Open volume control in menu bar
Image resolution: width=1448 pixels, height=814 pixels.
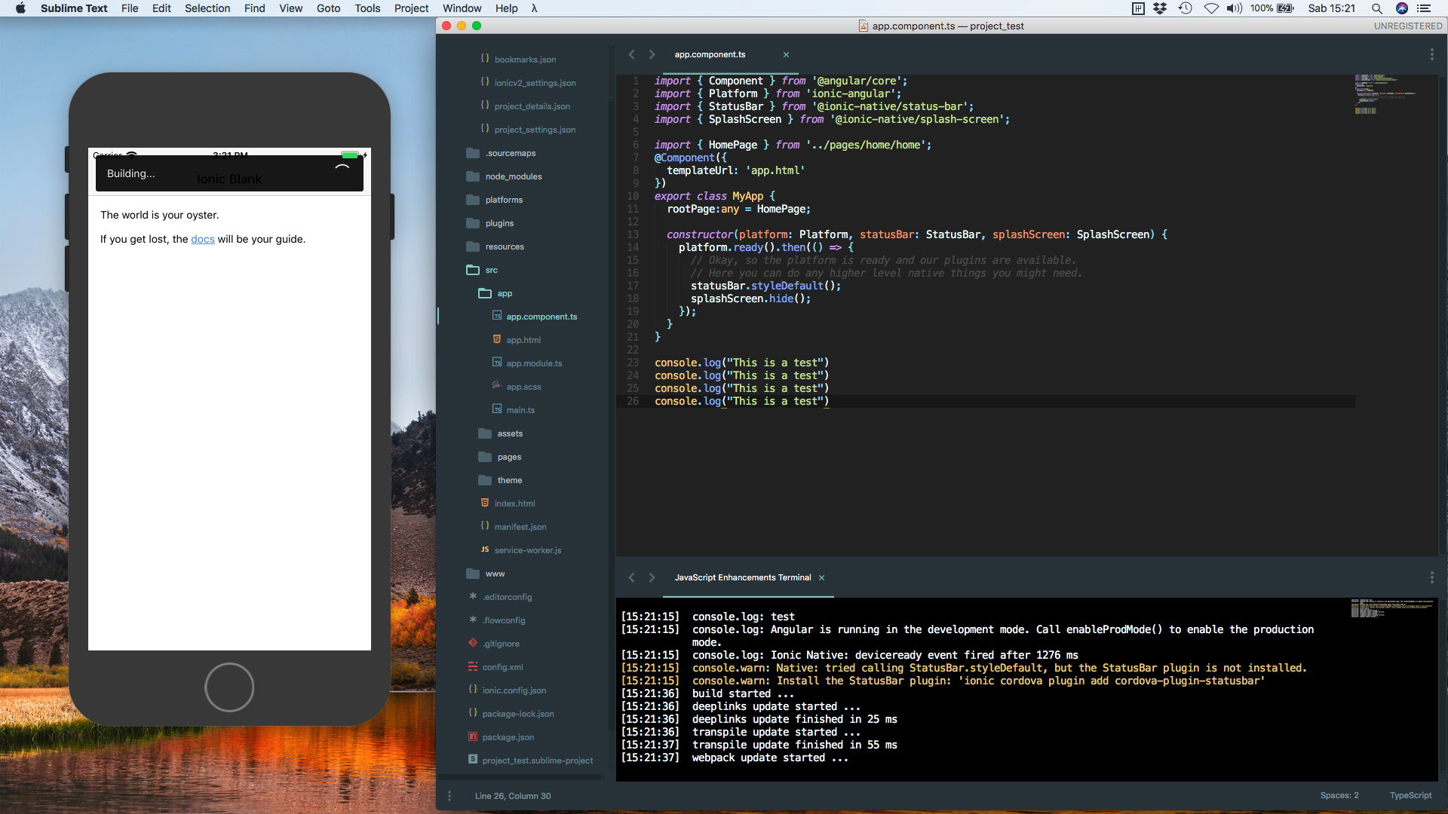click(x=1234, y=8)
